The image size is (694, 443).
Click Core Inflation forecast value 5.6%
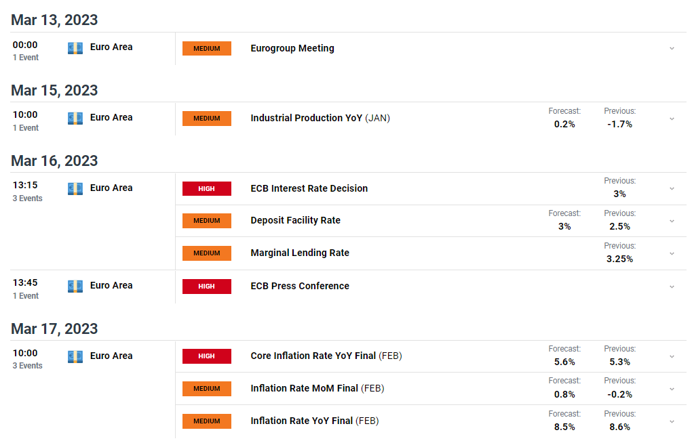tap(564, 362)
